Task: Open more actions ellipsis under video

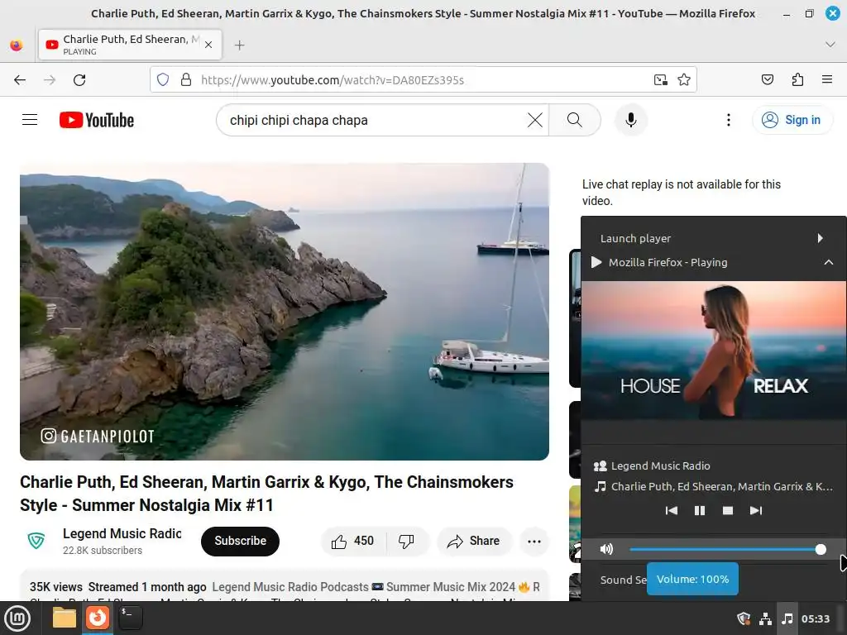Action: pyautogui.click(x=534, y=541)
